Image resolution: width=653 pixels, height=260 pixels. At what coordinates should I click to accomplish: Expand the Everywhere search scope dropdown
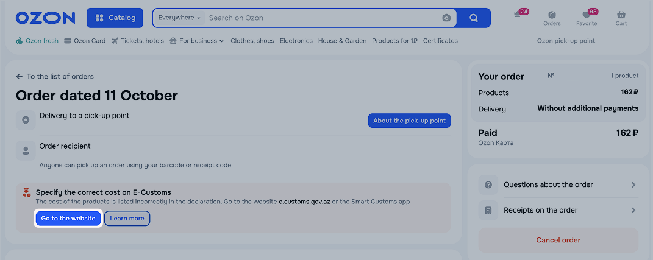pyautogui.click(x=179, y=18)
